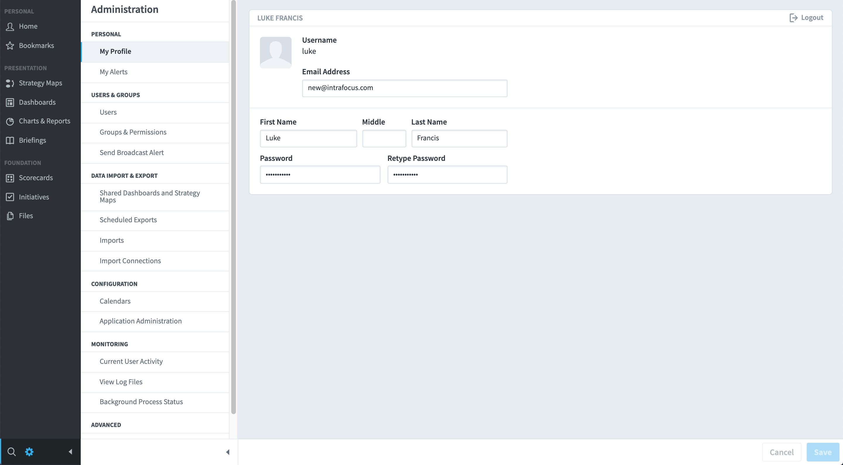Open Scheduled Exports
Screen dimensions: 843x465
155,220
